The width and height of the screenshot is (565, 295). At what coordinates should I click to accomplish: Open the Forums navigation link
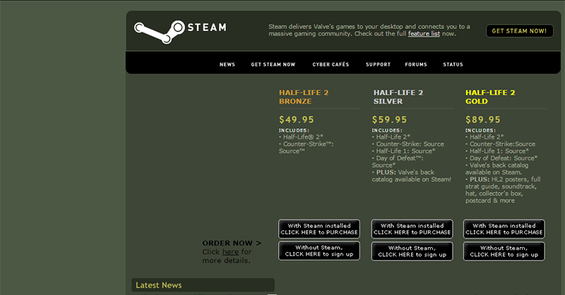coord(416,65)
